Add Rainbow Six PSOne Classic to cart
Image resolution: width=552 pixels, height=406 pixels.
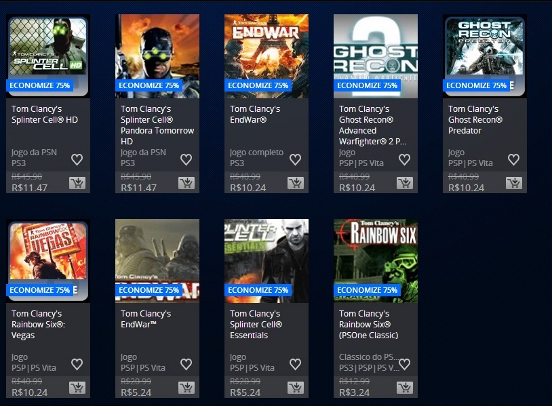click(x=404, y=388)
